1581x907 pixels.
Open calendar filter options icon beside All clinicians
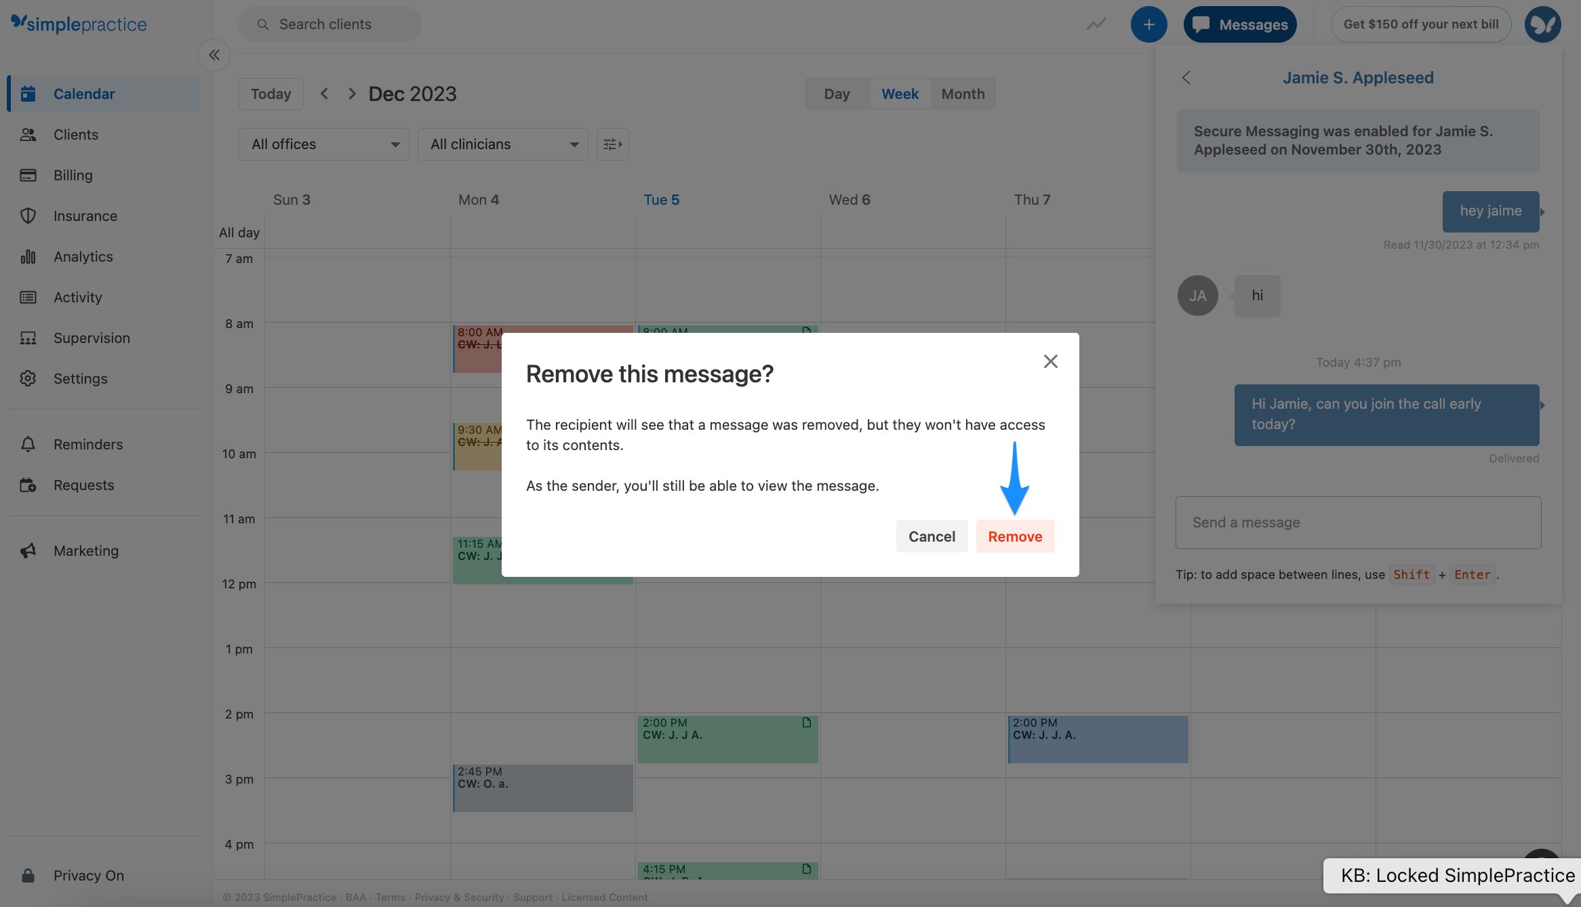click(x=612, y=144)
